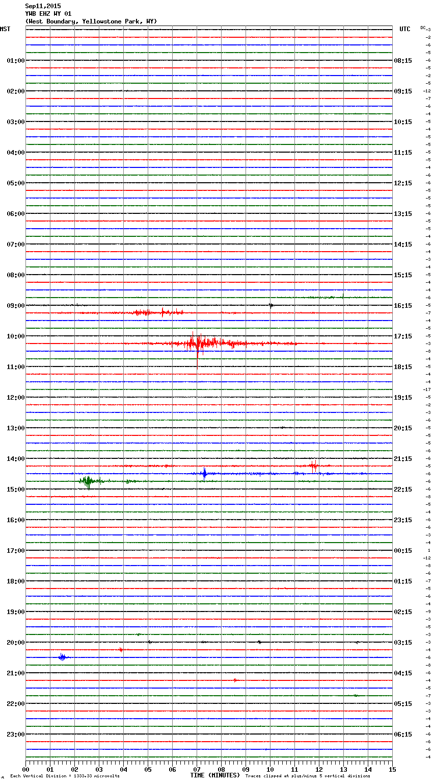Click the '20:15' UTC time label
This screenshot has width=433, height=783.
coord(403,428)
